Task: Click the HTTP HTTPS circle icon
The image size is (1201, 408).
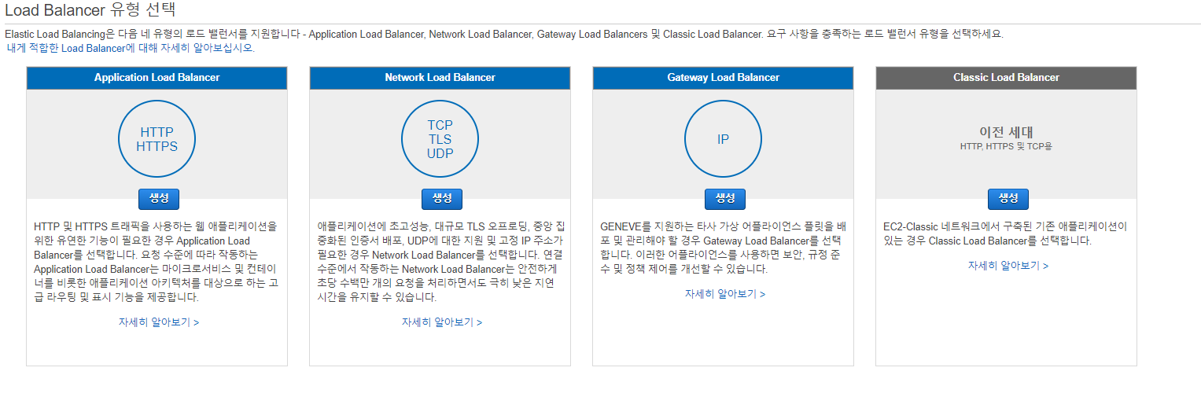Action: (x=157, y=139)
